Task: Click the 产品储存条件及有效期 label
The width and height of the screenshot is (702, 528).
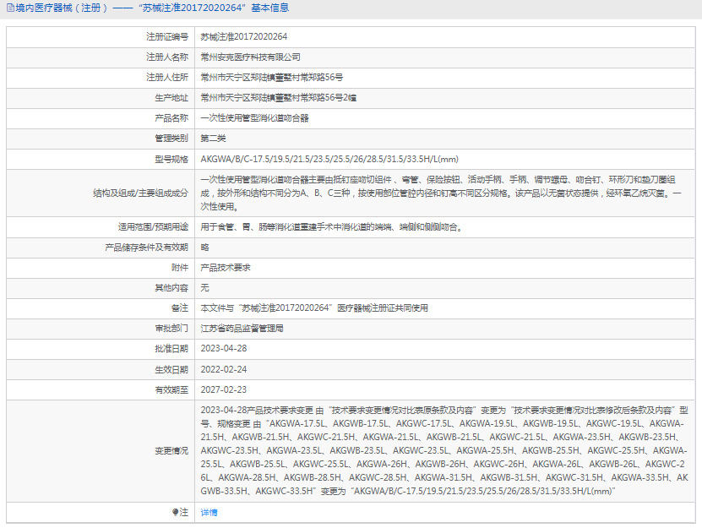Action: [146, 248]
